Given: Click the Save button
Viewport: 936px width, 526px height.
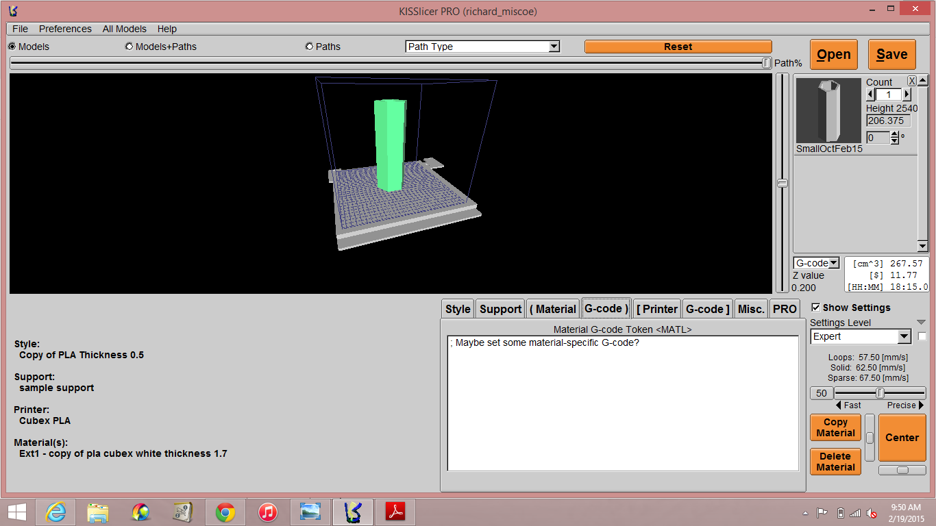Looking at the screenshot, I should (x=892, y=55).
